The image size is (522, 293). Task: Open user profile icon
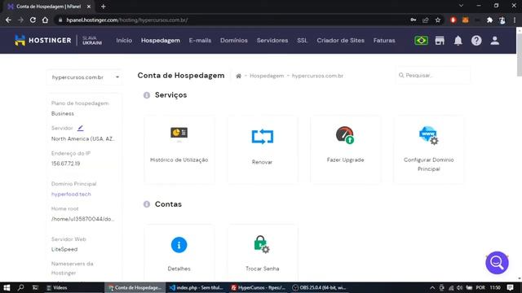[x=495, y=41]
